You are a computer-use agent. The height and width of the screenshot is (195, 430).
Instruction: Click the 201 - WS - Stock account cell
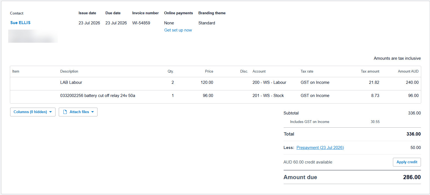(268, 96)
